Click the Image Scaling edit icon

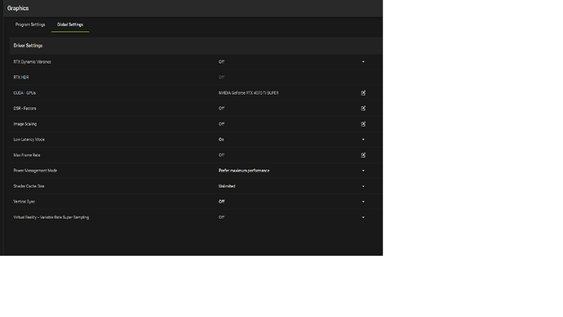click(363, 124)
